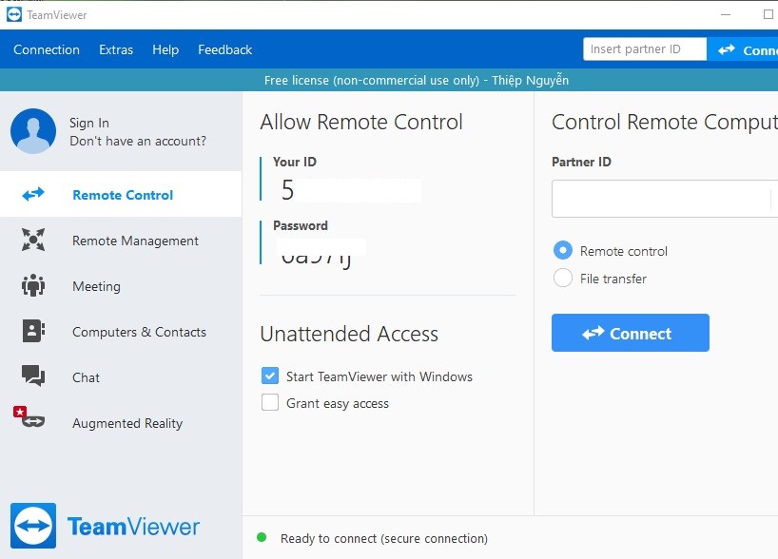Select the Remote control radio option
The height and width of the screenshot is (559, 778).
coord(563,251)
